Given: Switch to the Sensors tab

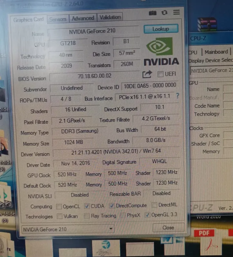Looking at the screenshot, I should [x=58, y=19].
